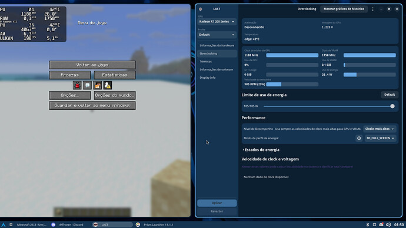Click 'Voltar ao Jogo' in Minecraft
Screen dimensions: 406x228
[x=92, y=65]
